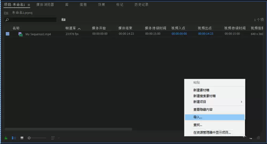Click the search field in project panel
This screenshot has height=144, width=267.
pos(30,20)
